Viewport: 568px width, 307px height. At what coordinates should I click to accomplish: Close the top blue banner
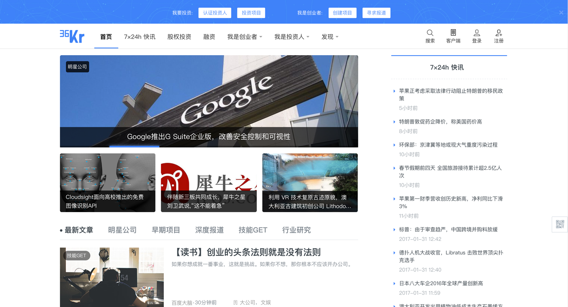[x=561, y=13]
